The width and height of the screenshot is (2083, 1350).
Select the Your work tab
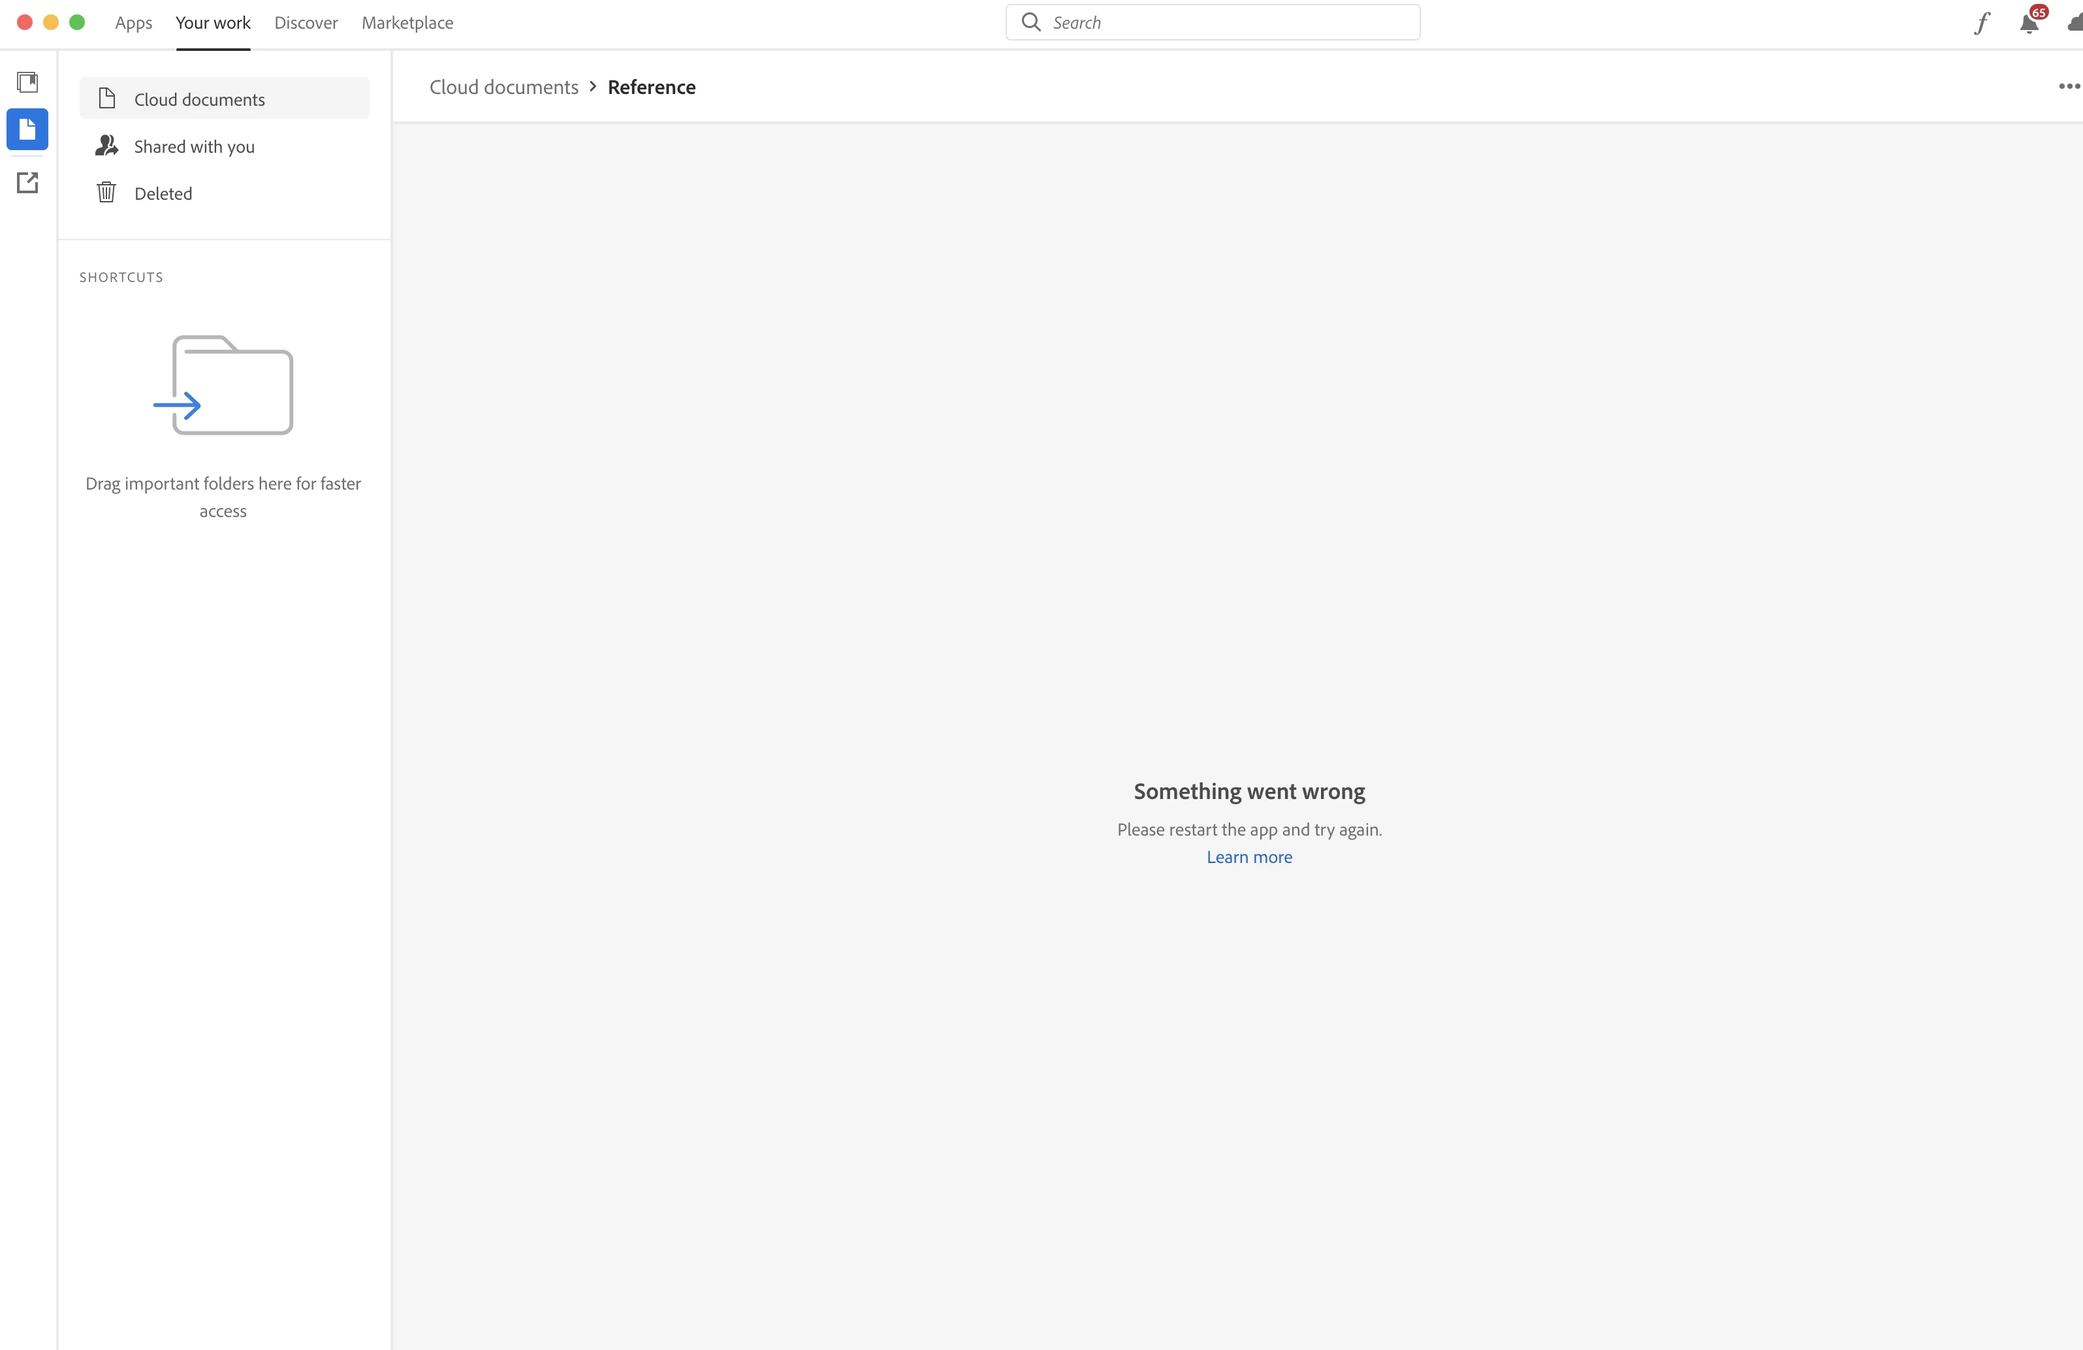click(213, 23)
